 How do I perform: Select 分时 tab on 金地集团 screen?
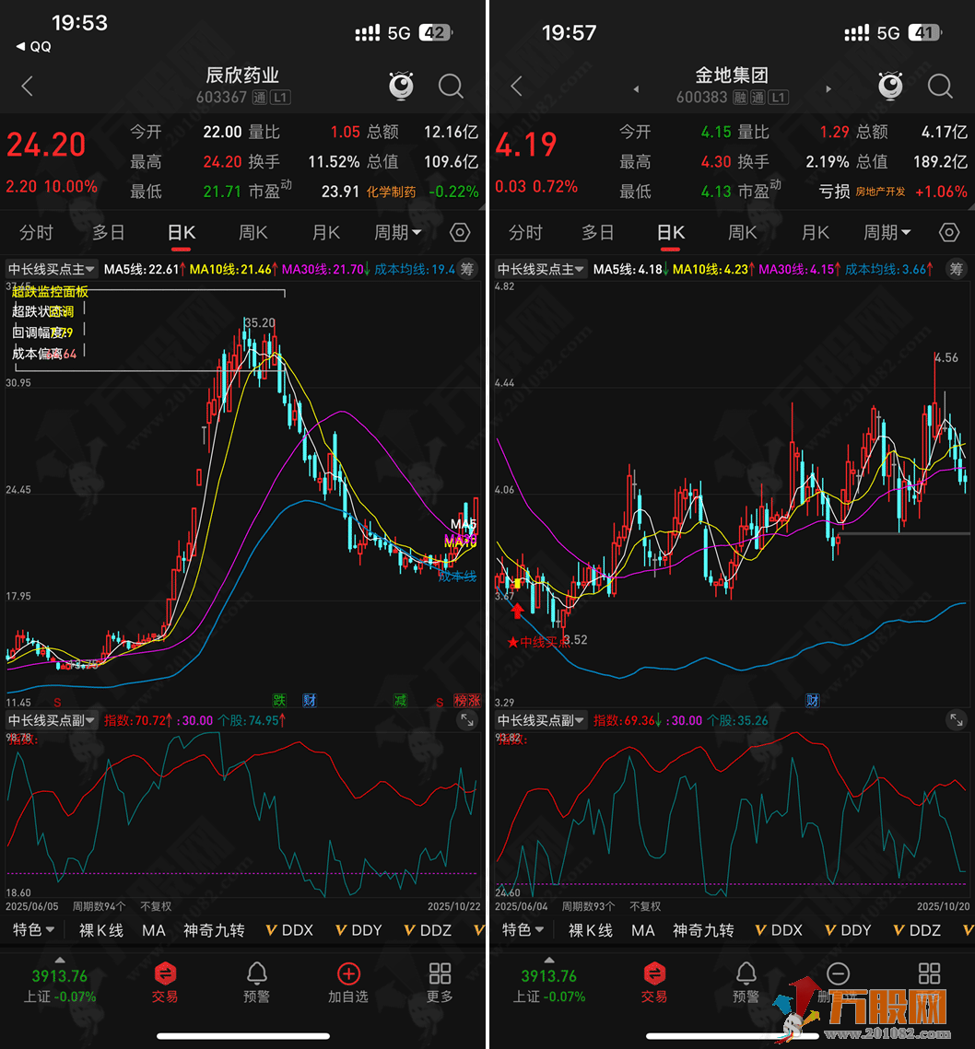tap(525, 232)
